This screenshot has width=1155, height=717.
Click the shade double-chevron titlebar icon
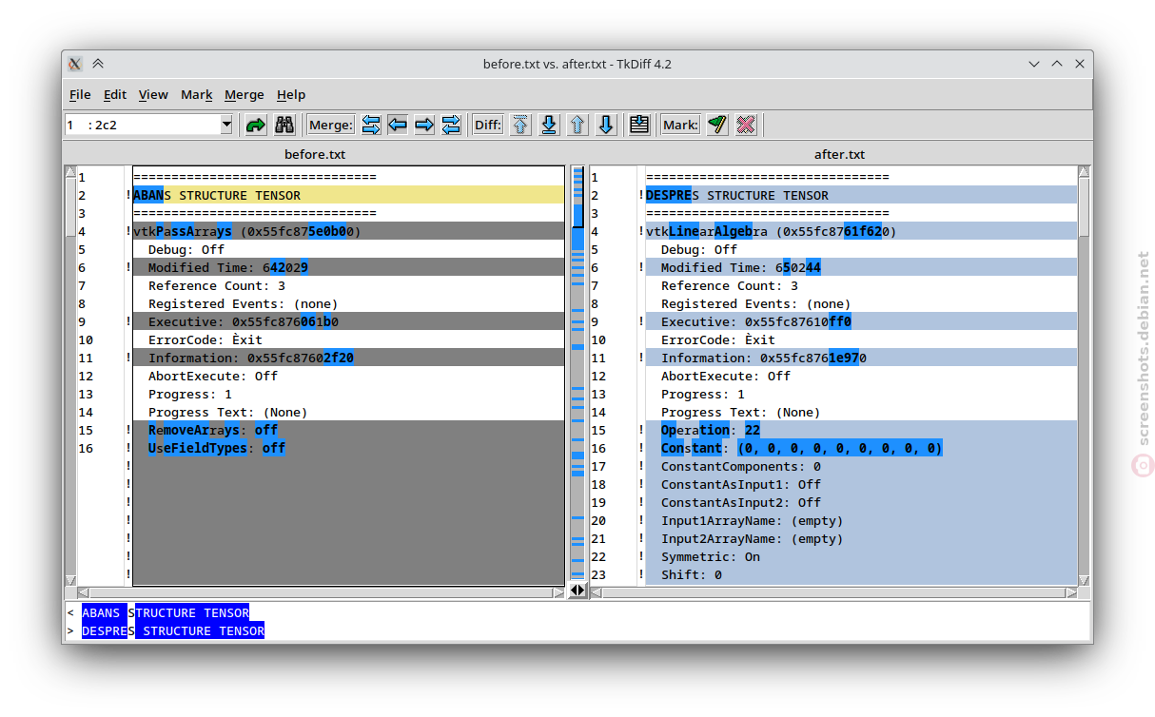pos(98,64)
